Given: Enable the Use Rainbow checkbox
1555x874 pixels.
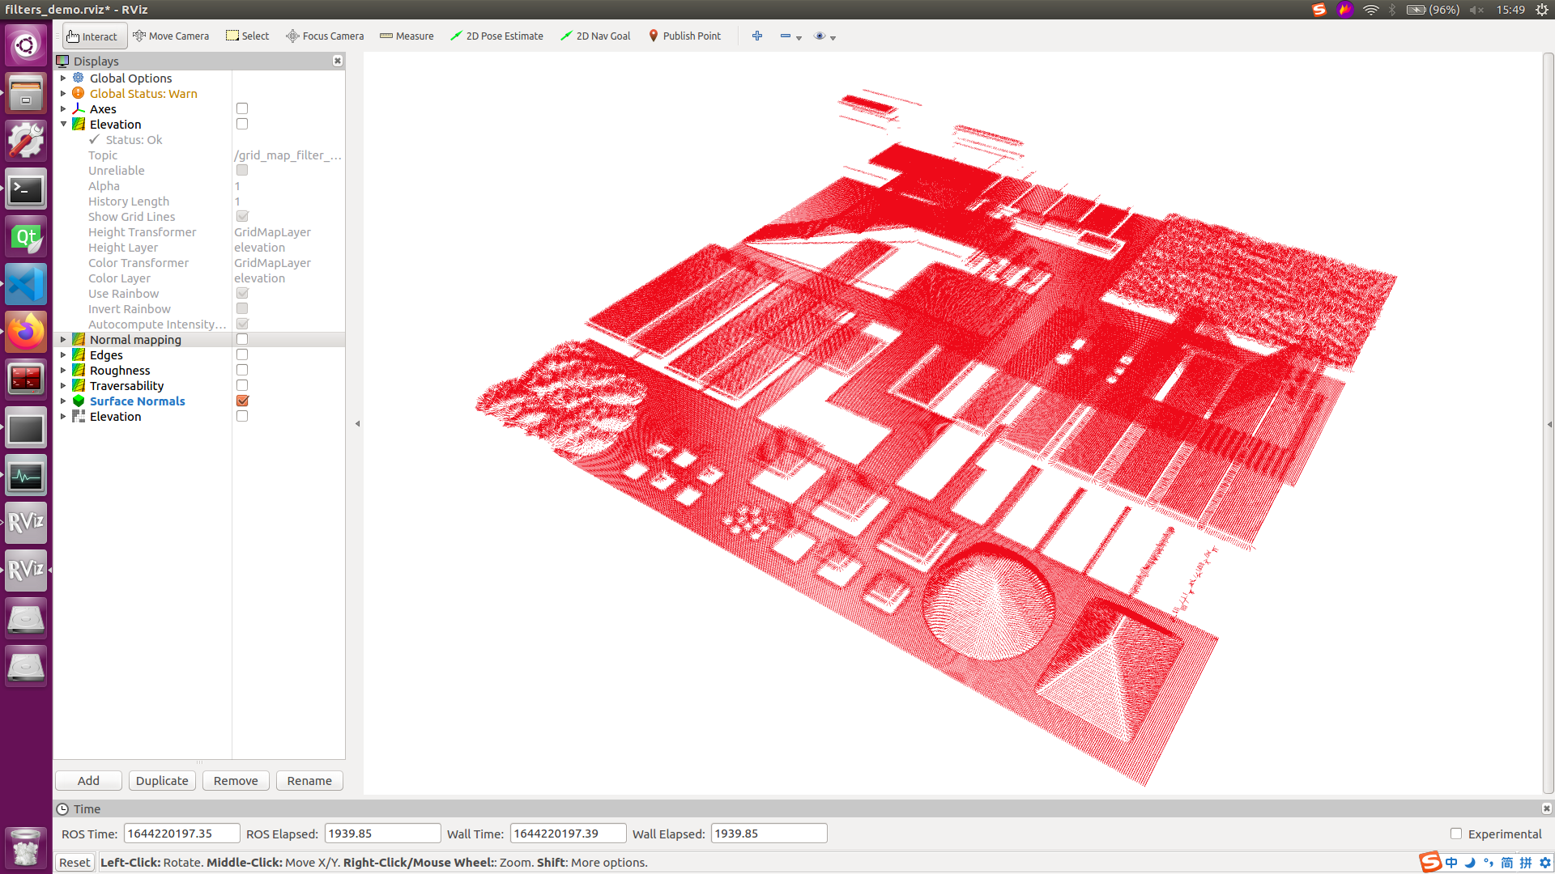Looking at the screenshot, I should coord(241,293).
